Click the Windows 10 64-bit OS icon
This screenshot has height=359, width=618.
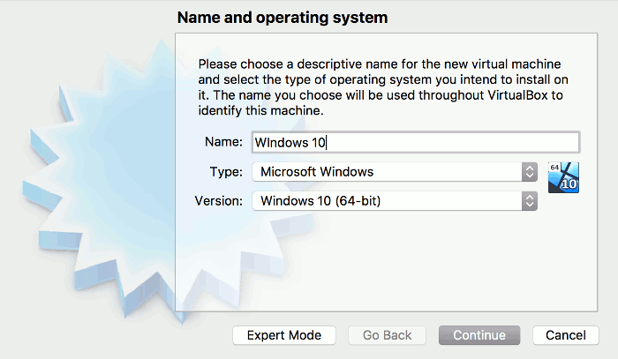coord(563,177)
